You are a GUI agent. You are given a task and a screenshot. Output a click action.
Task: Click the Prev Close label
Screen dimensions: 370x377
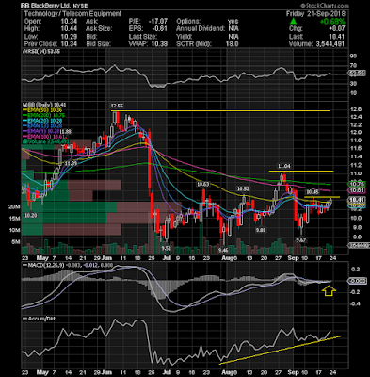tap(40, 44)
